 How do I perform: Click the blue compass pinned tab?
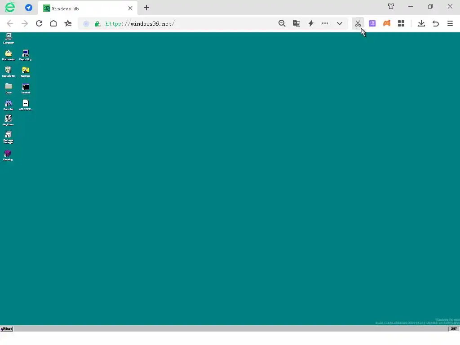[29, 8]
